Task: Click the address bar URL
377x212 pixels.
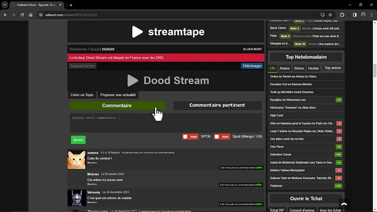Action: click(71, 15)
